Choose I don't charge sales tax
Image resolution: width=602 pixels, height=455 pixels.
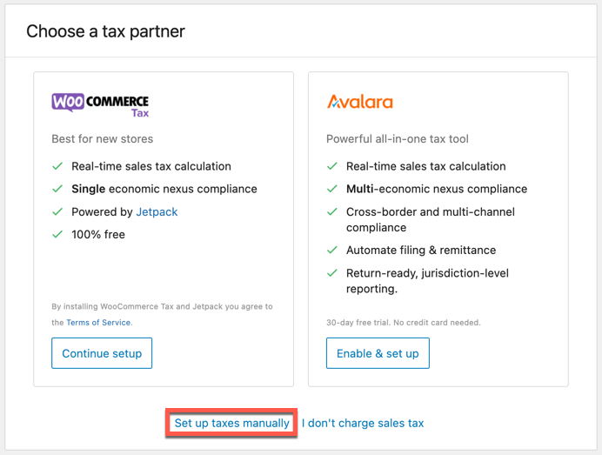pos(363,423)
